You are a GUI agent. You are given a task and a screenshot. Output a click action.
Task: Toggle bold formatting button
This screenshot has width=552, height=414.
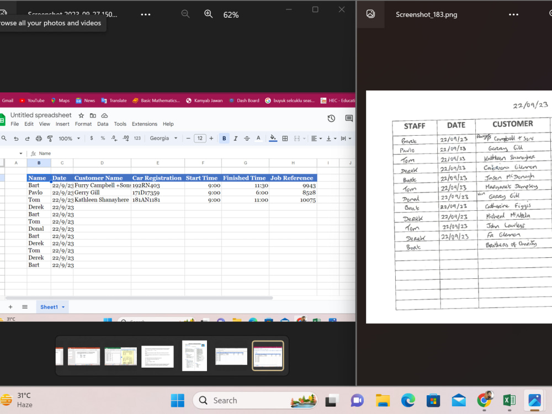coord(224,139)
